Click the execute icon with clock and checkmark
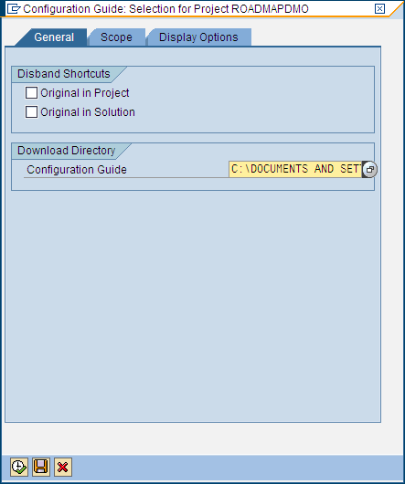405x484 pixels. click(x=19, y=467)
